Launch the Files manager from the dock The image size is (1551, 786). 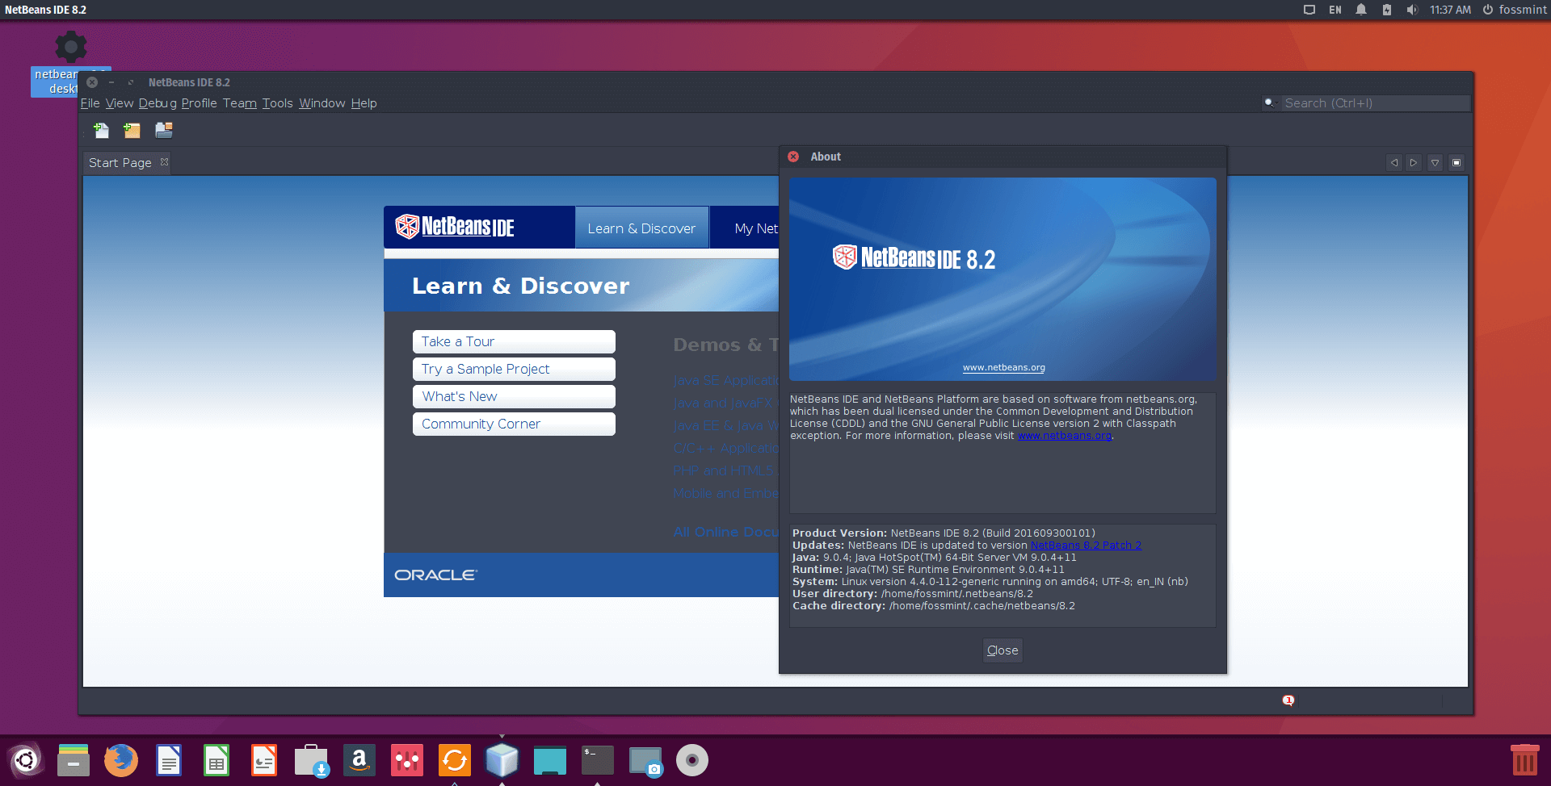pos(74,760)
